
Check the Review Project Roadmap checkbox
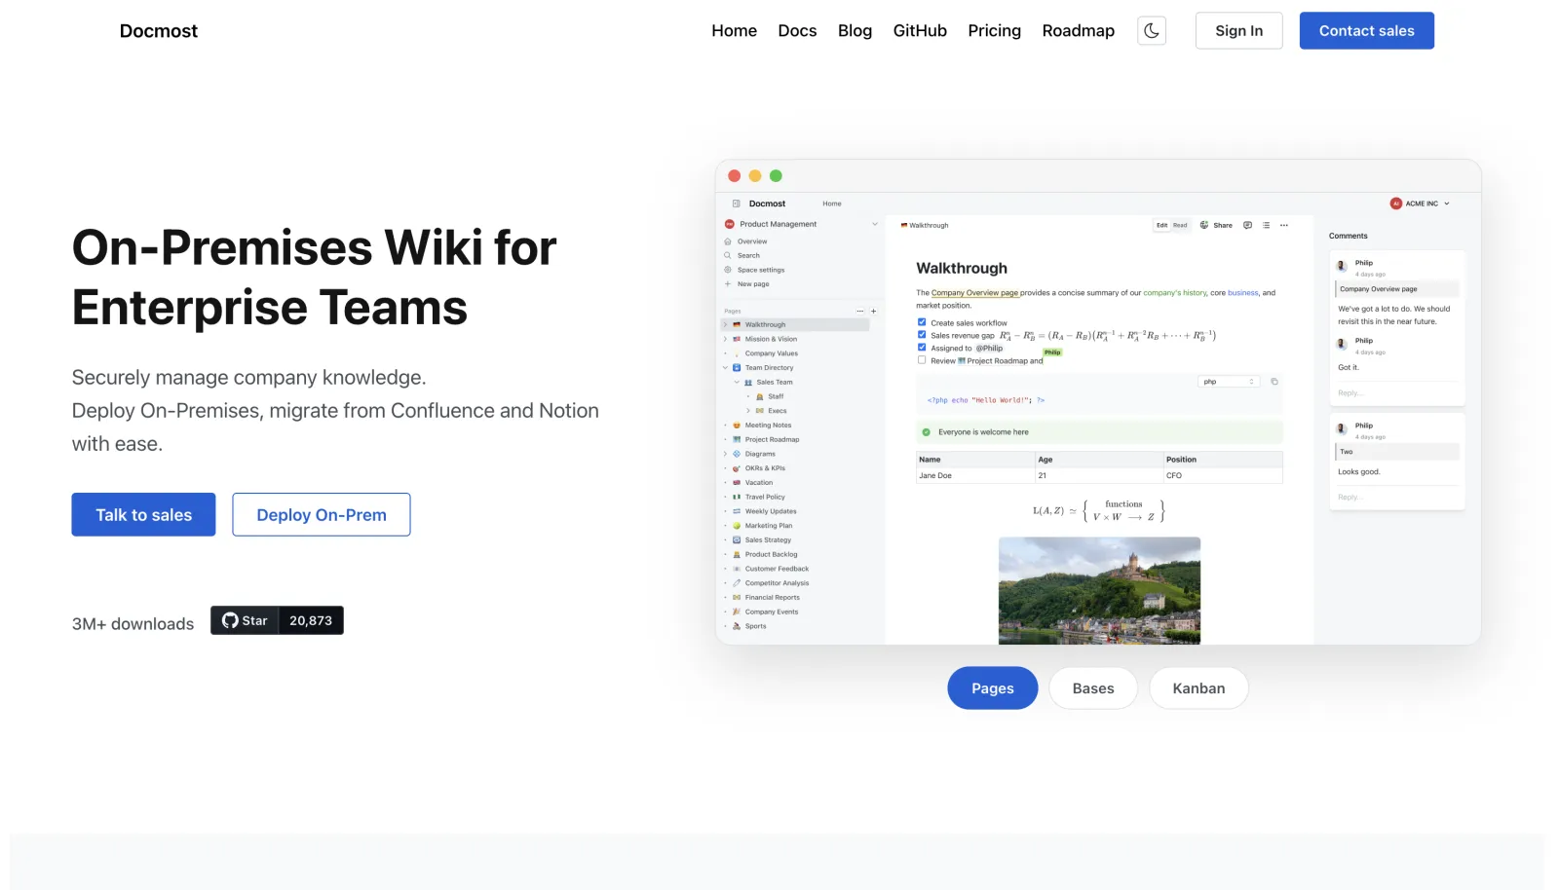pyautogui.click(x=922, y=359)
